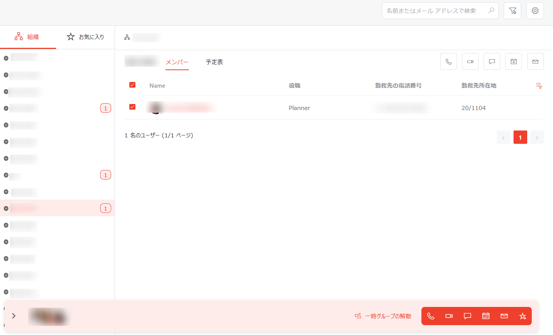
Task: Uncheck the Planner row checkbox
Action: click(x=132, y=107)
